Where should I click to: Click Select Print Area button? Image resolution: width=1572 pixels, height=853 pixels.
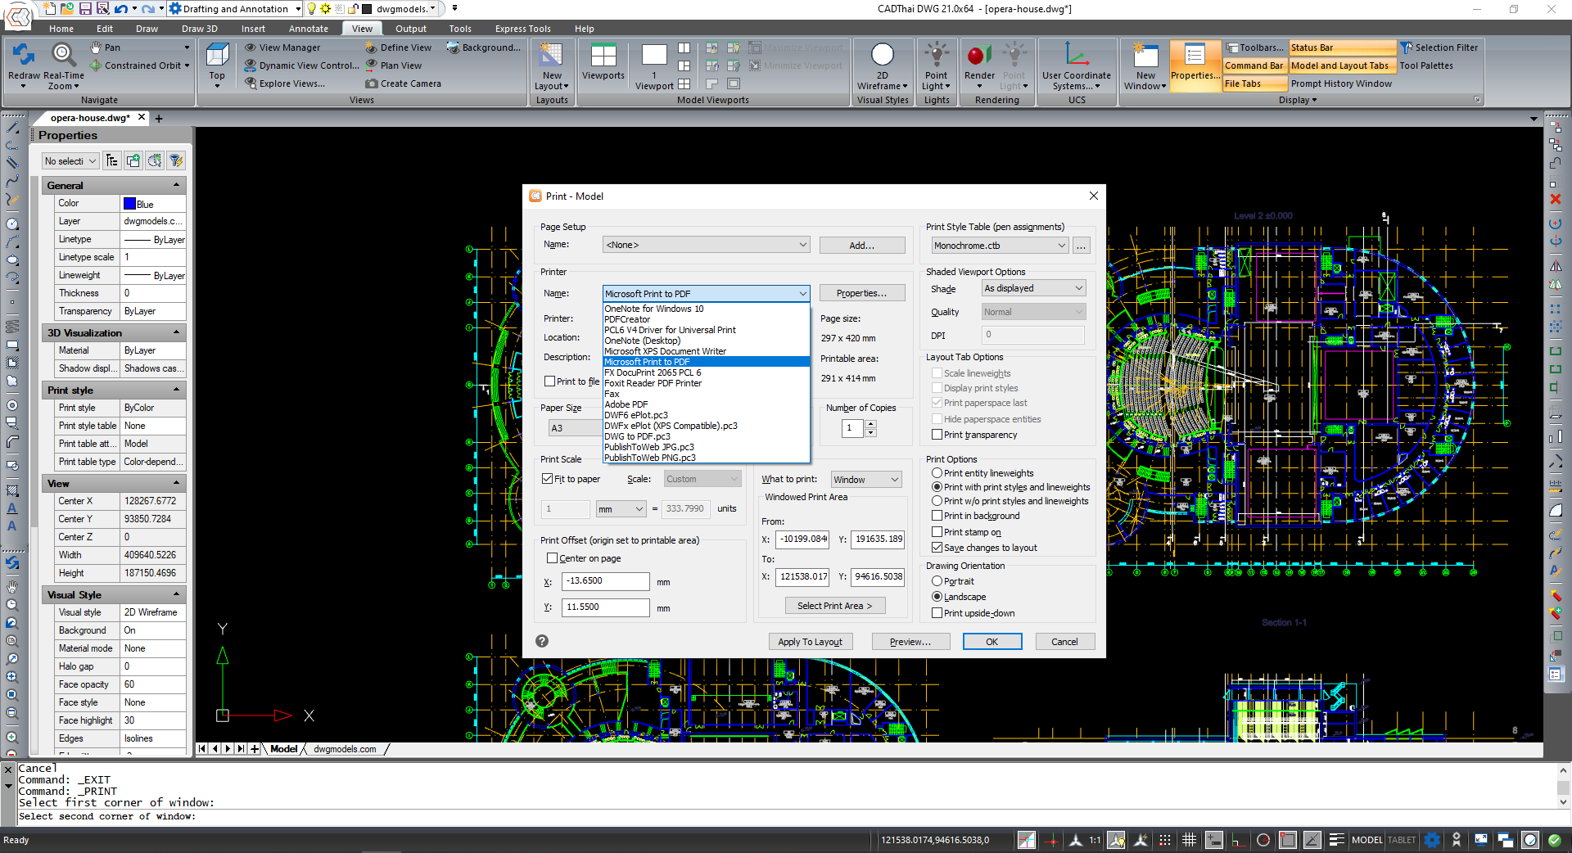tap(835, 606)
